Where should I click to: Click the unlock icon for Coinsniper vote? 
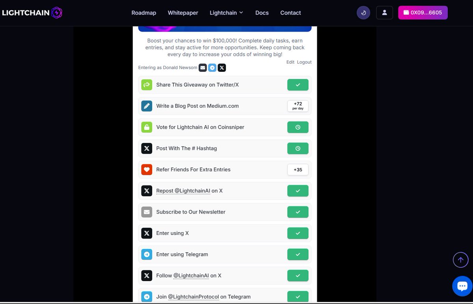pos(147,127)
